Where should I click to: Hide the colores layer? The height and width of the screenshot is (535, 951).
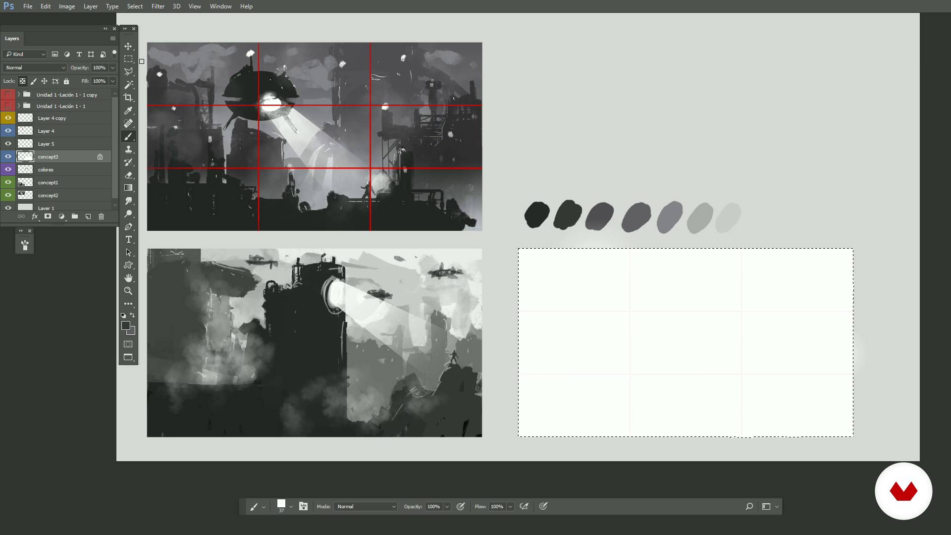tap(8, 169)
